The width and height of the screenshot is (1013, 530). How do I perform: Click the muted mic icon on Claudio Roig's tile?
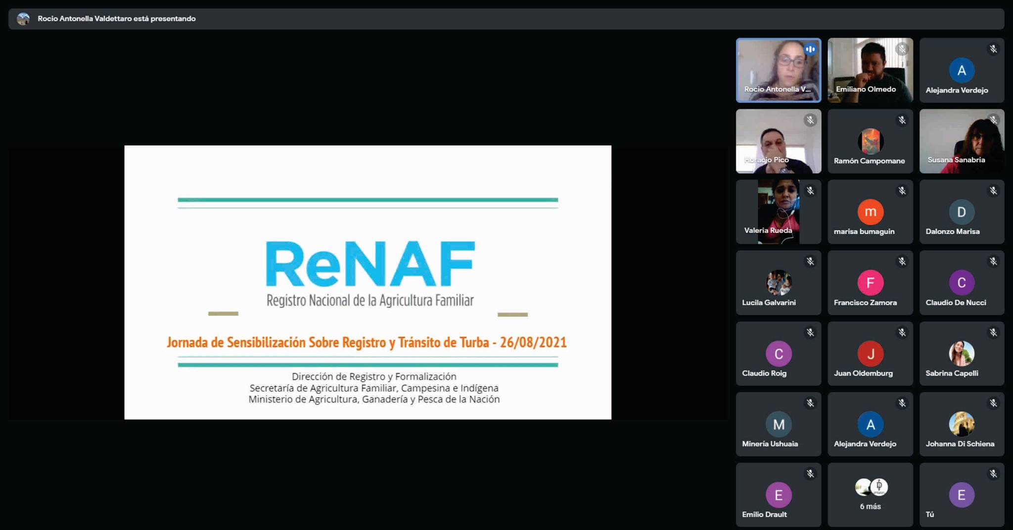(810, 333)
